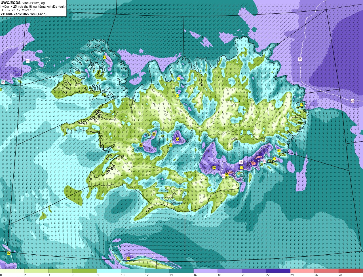The height and width of the screenshot is (277, 363).
Task: Click the 2–4 m/s legend color segment
Action: [36, 271]
